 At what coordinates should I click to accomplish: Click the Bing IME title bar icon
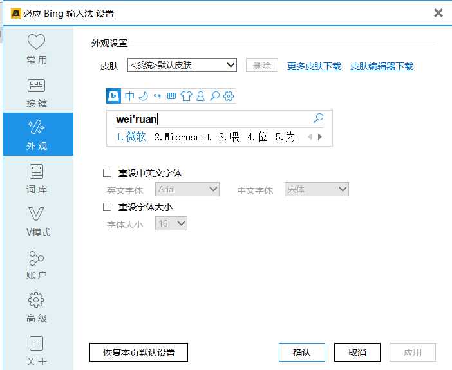[16, 14]
